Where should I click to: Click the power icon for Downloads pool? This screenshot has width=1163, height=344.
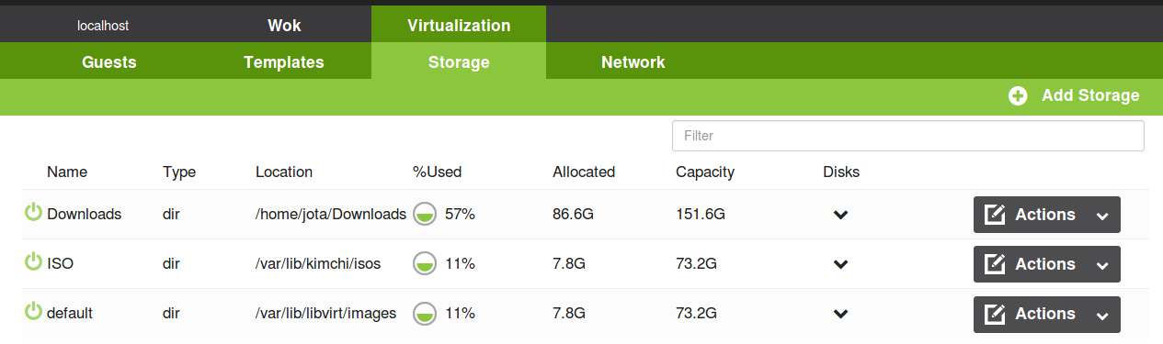[33, 213]
